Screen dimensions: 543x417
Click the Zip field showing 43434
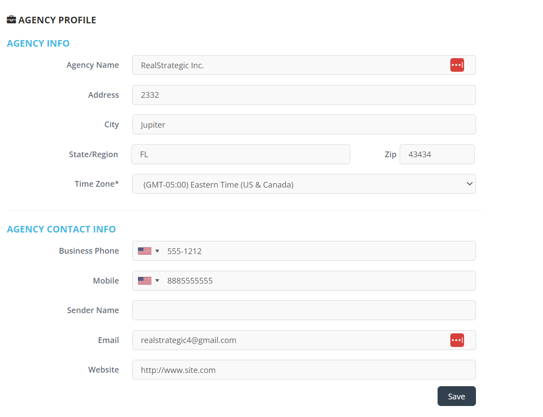point(437,155)
